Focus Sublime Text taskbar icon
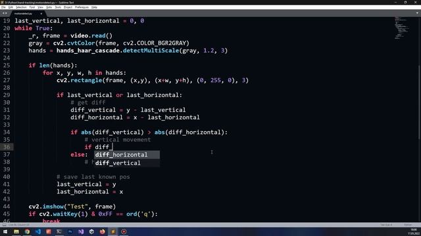Viewport: 421px width, 236px height. [x=113, y=231]
